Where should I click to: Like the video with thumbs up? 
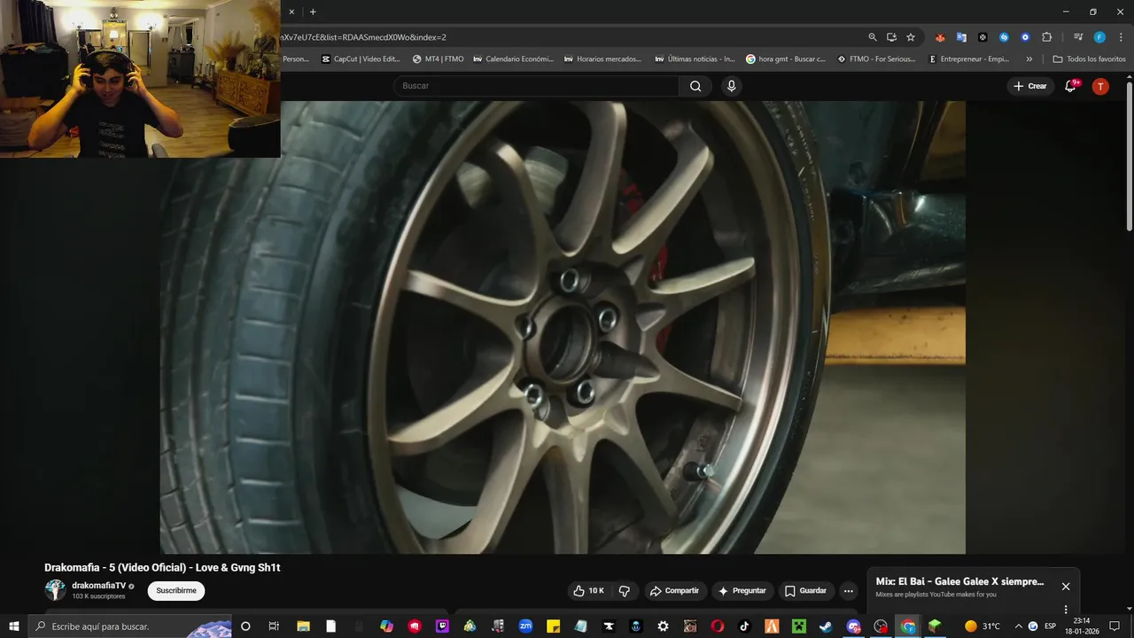click(x=589, y=591)
